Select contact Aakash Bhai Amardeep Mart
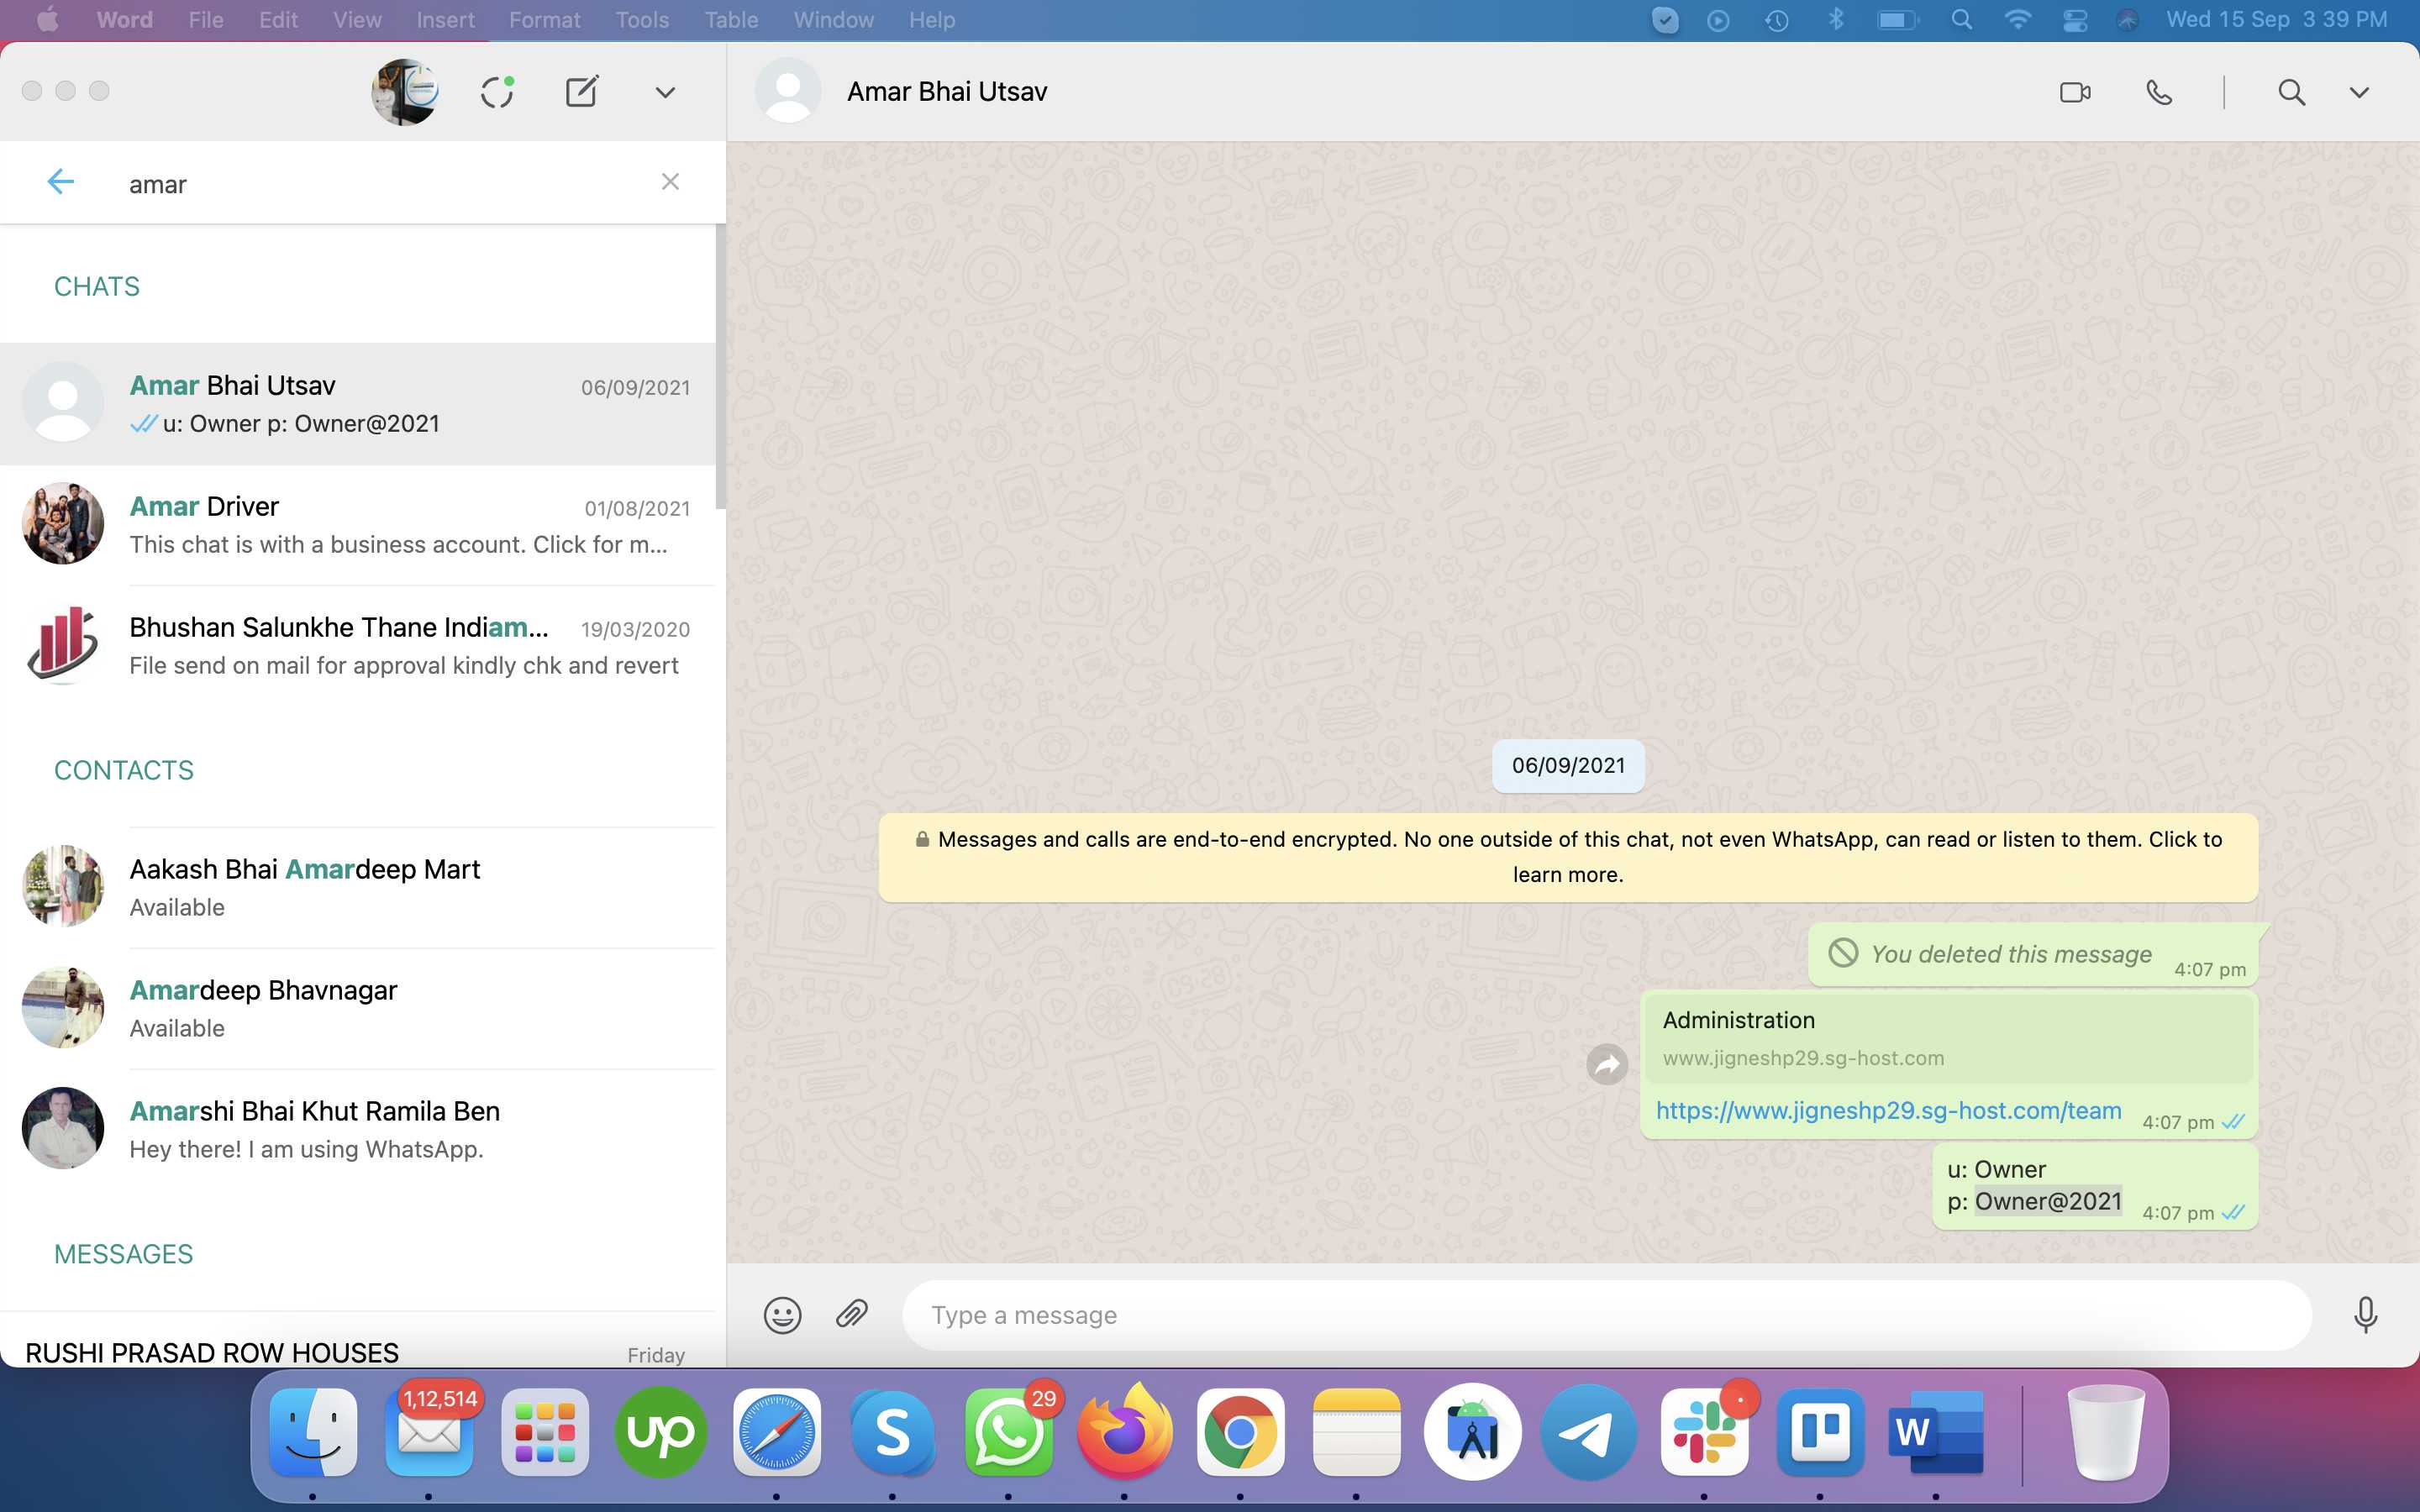Screen dimensions: 2420x1512 coord(358,888)
